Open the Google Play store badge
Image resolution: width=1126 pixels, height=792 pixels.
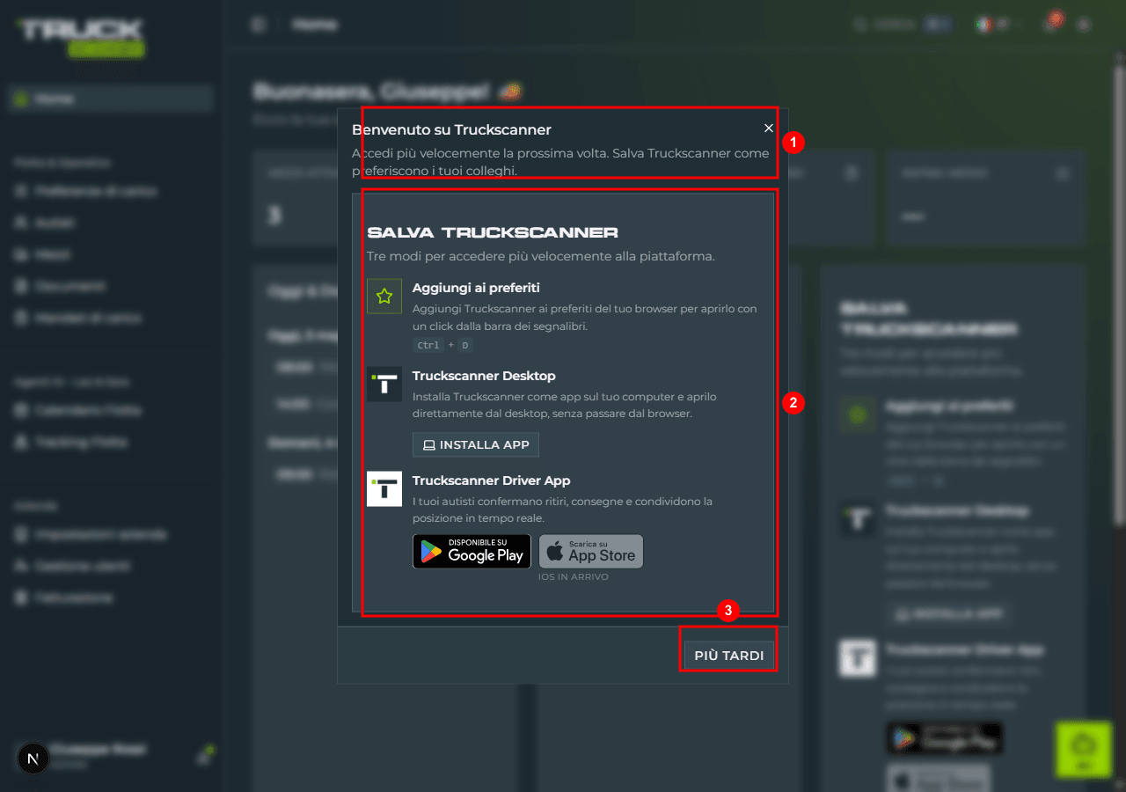point(472,552)
